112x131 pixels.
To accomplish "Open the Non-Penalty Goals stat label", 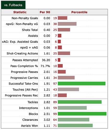I will pyautogui.click(x=25, y=18).
